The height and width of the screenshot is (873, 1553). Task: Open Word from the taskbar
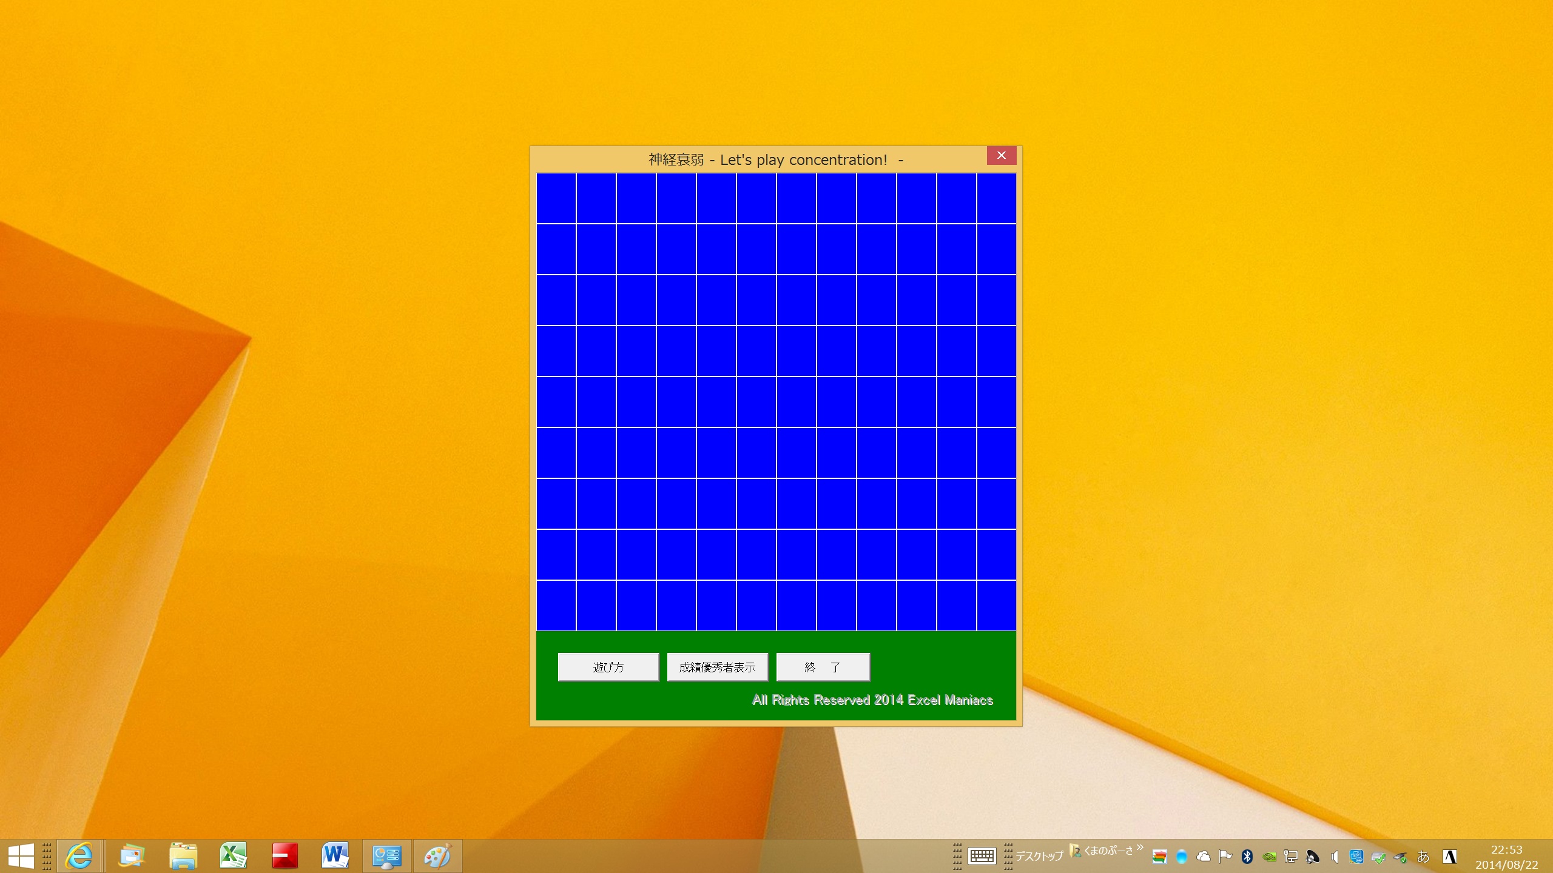pos(335,856)
